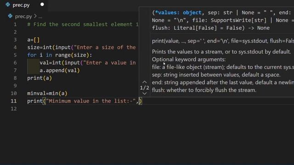Click the Python file icon in prec.py tab
The image size is (294, 165).
point(8,5)
